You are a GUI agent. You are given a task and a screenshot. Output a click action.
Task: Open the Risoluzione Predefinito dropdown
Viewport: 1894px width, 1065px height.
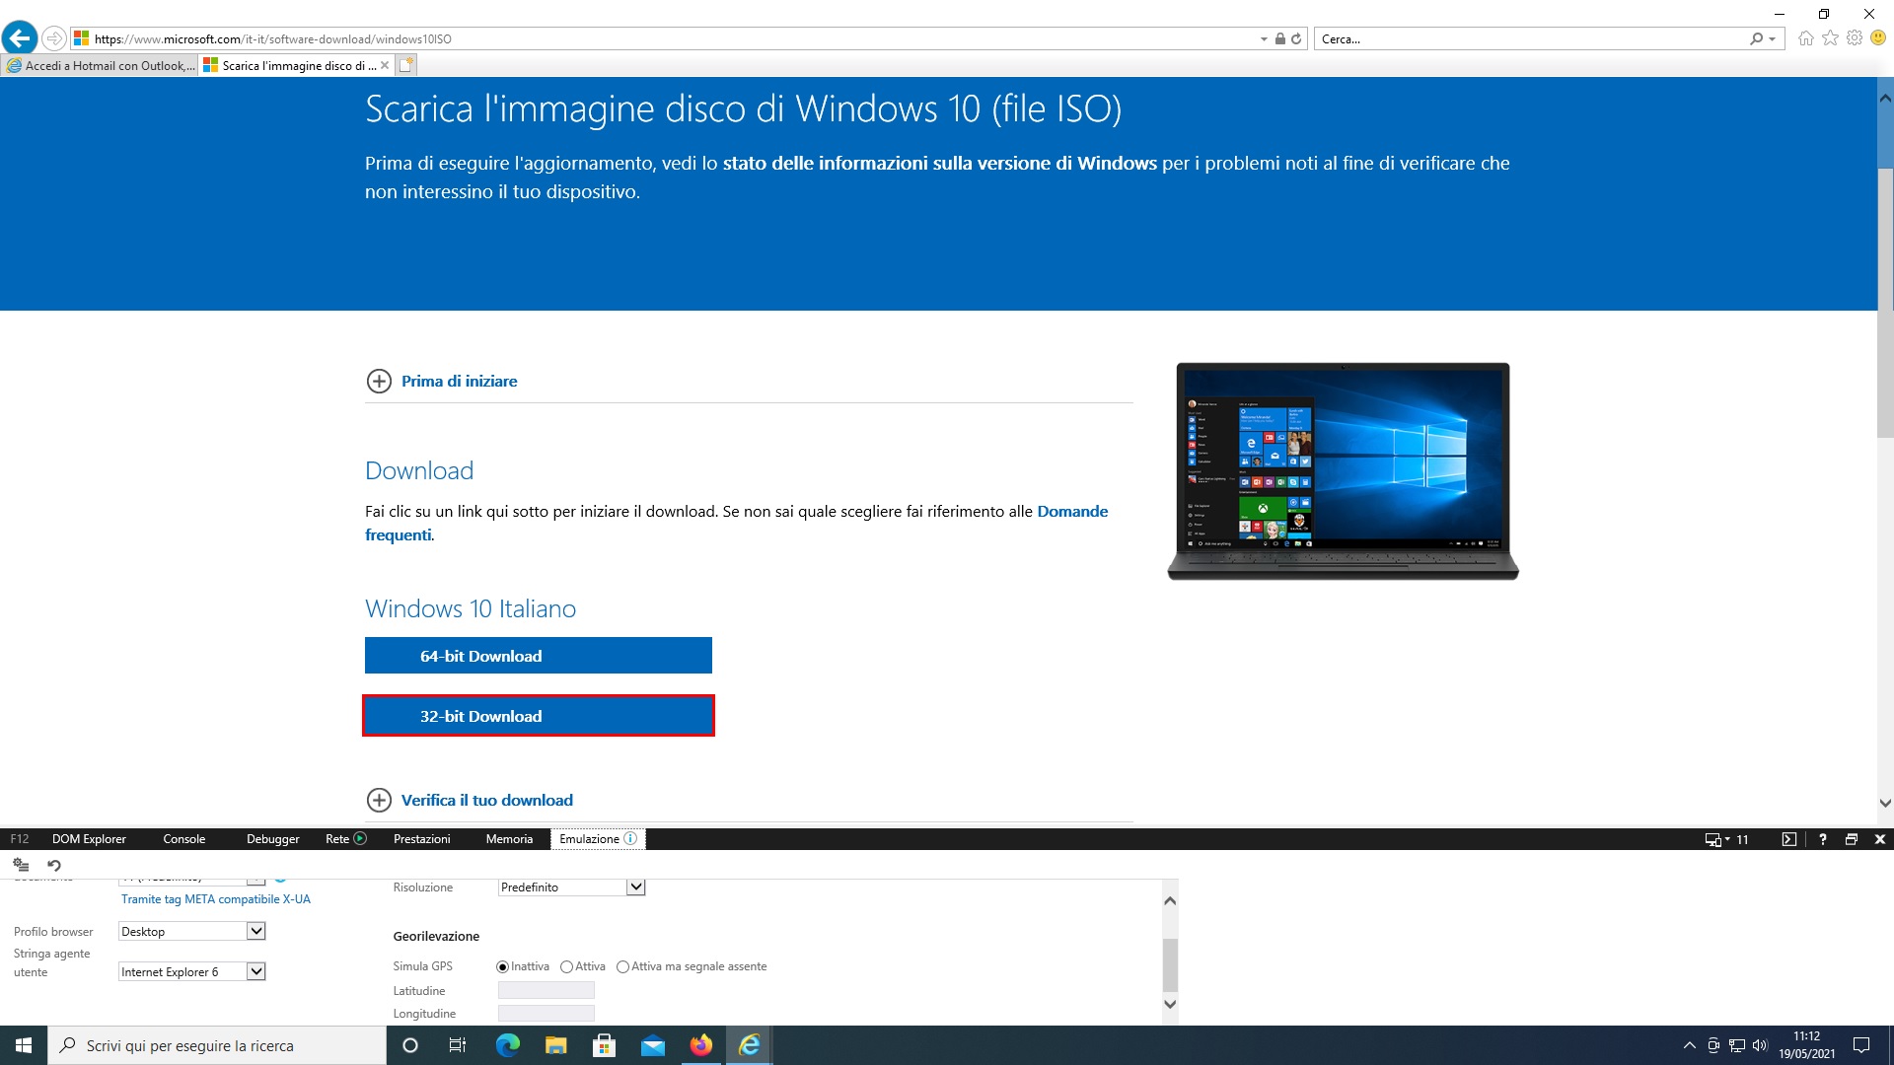(571, 887)
